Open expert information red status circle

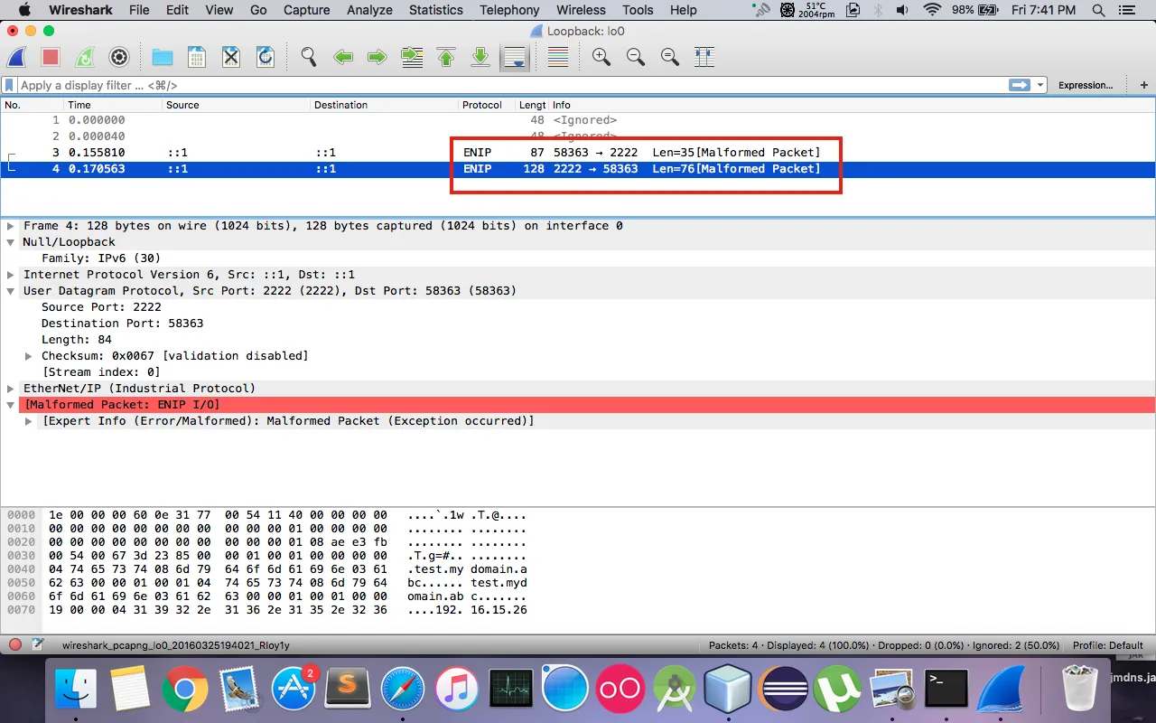15,645
